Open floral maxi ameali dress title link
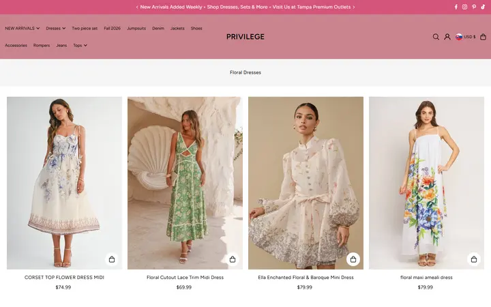The width and height of the screenshot is (491, 307). click(426, 277)
